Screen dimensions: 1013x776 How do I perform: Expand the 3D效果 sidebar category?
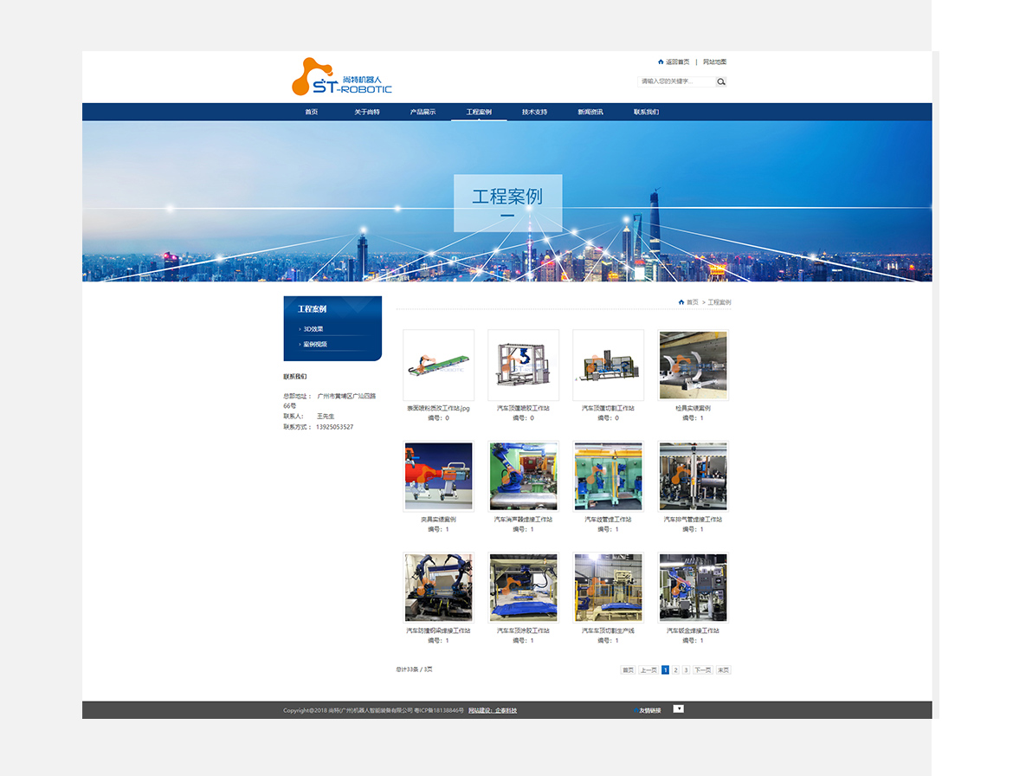point(313,329)
